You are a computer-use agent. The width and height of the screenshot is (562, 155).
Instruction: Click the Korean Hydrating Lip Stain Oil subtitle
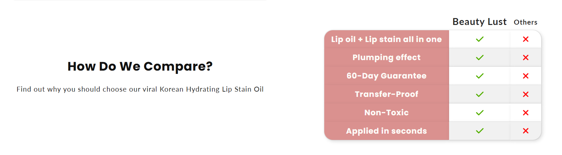pos(140,89)
